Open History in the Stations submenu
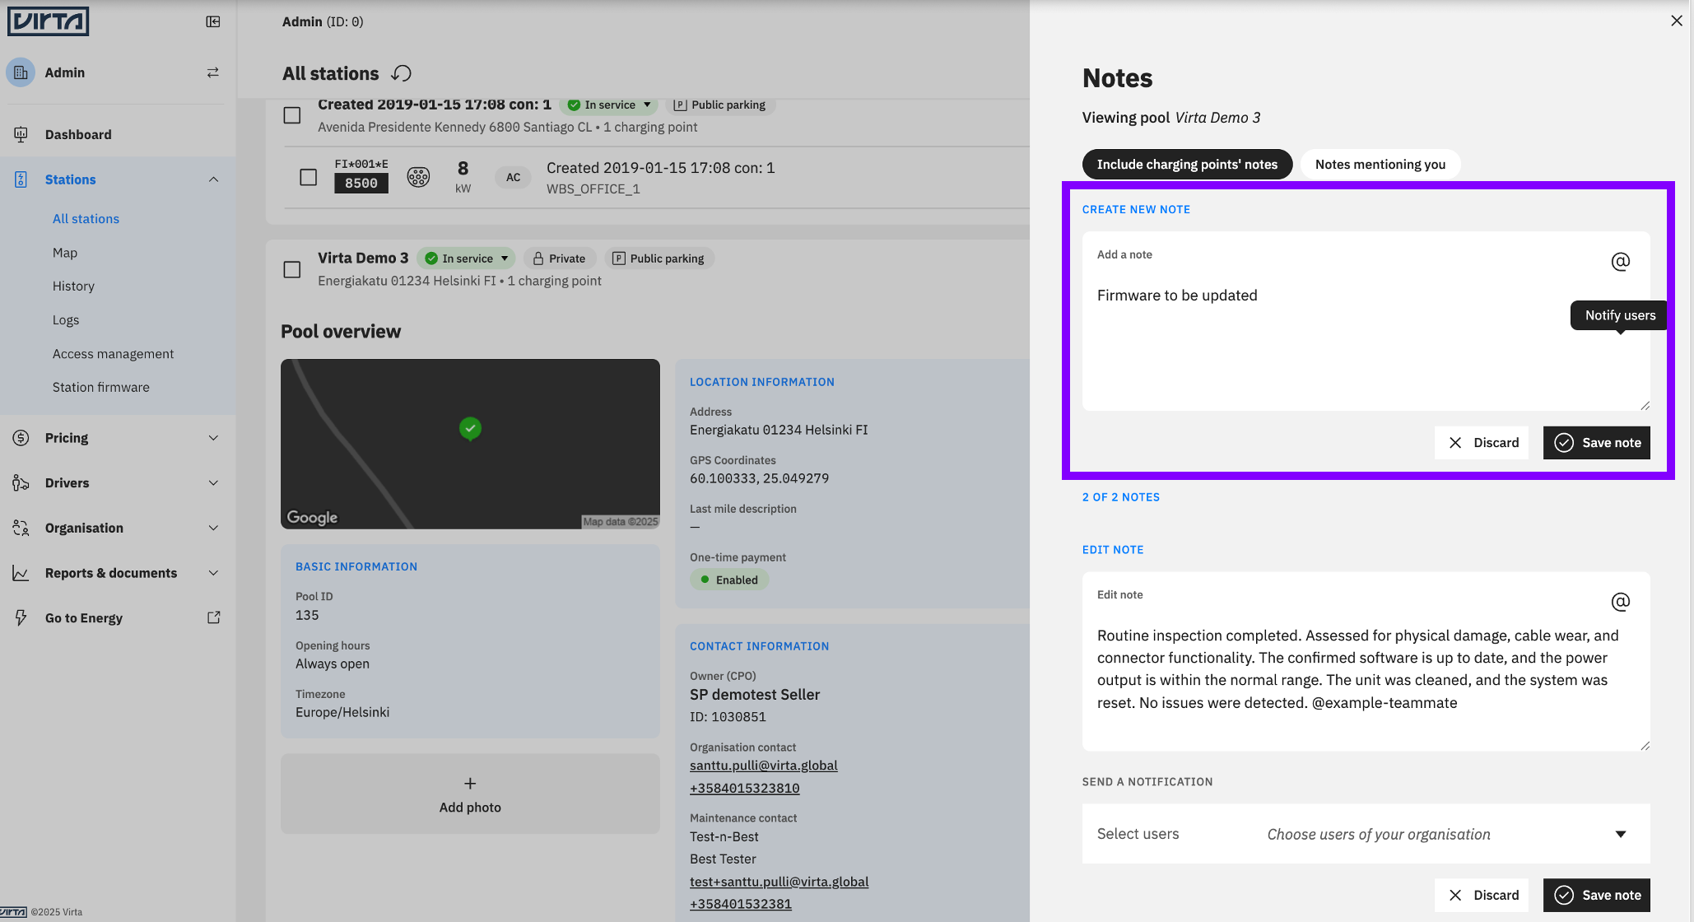 point(73,286)
